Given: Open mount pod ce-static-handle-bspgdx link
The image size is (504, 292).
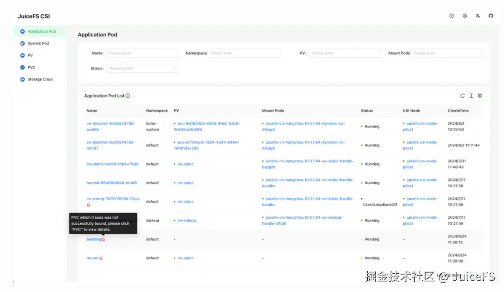Looking at the screenshot, I should tap(308, 164).
